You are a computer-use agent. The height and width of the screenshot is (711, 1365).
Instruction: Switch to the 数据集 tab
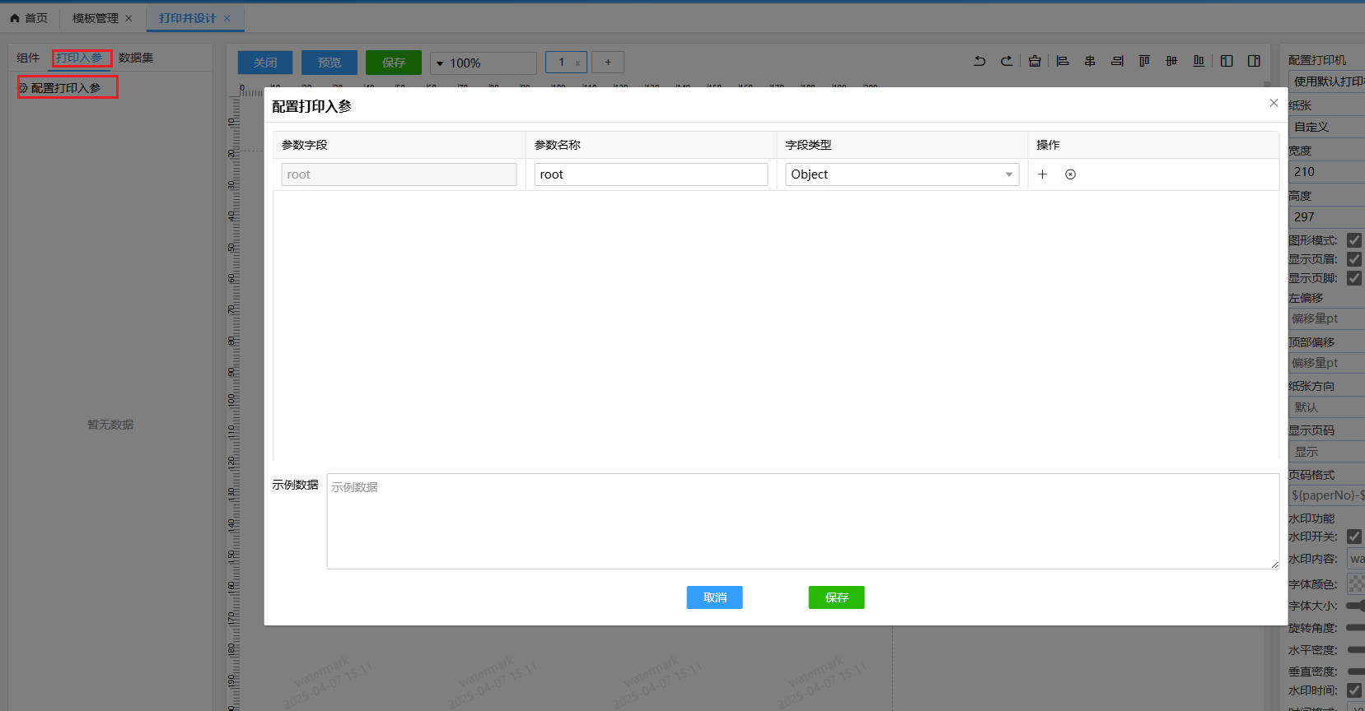tap(136, 58)
